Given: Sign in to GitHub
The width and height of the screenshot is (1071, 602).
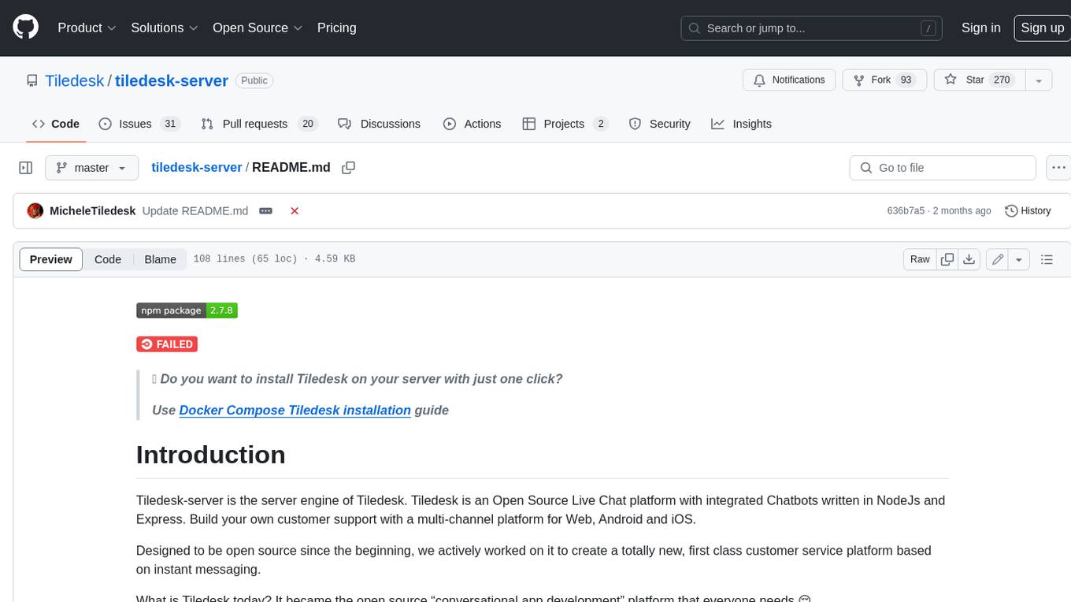Looking at the screenshot, I should [x=980, y=28].
